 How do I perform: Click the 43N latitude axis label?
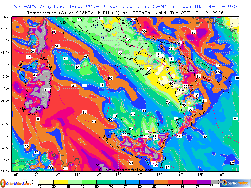(x=6, y=17)
